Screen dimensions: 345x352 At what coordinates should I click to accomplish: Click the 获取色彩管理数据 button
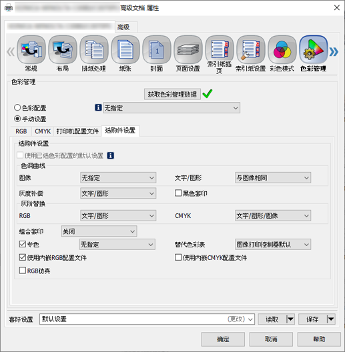point(172,94)
